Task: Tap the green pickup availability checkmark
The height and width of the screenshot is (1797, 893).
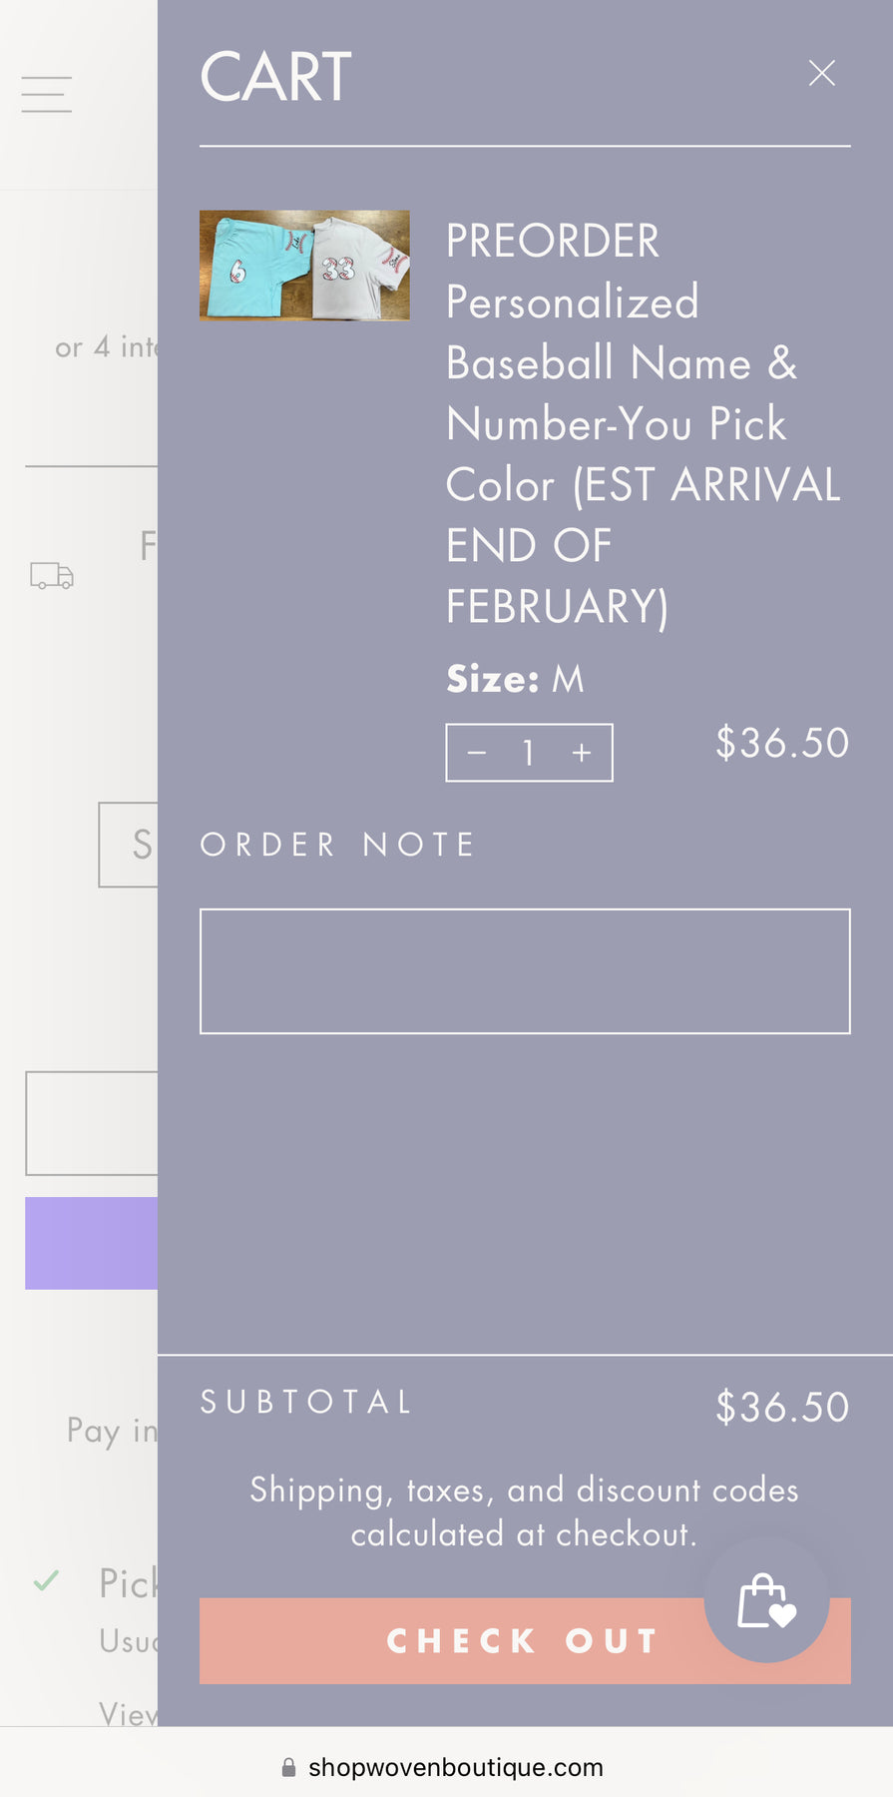Action: pos(46,1580)
